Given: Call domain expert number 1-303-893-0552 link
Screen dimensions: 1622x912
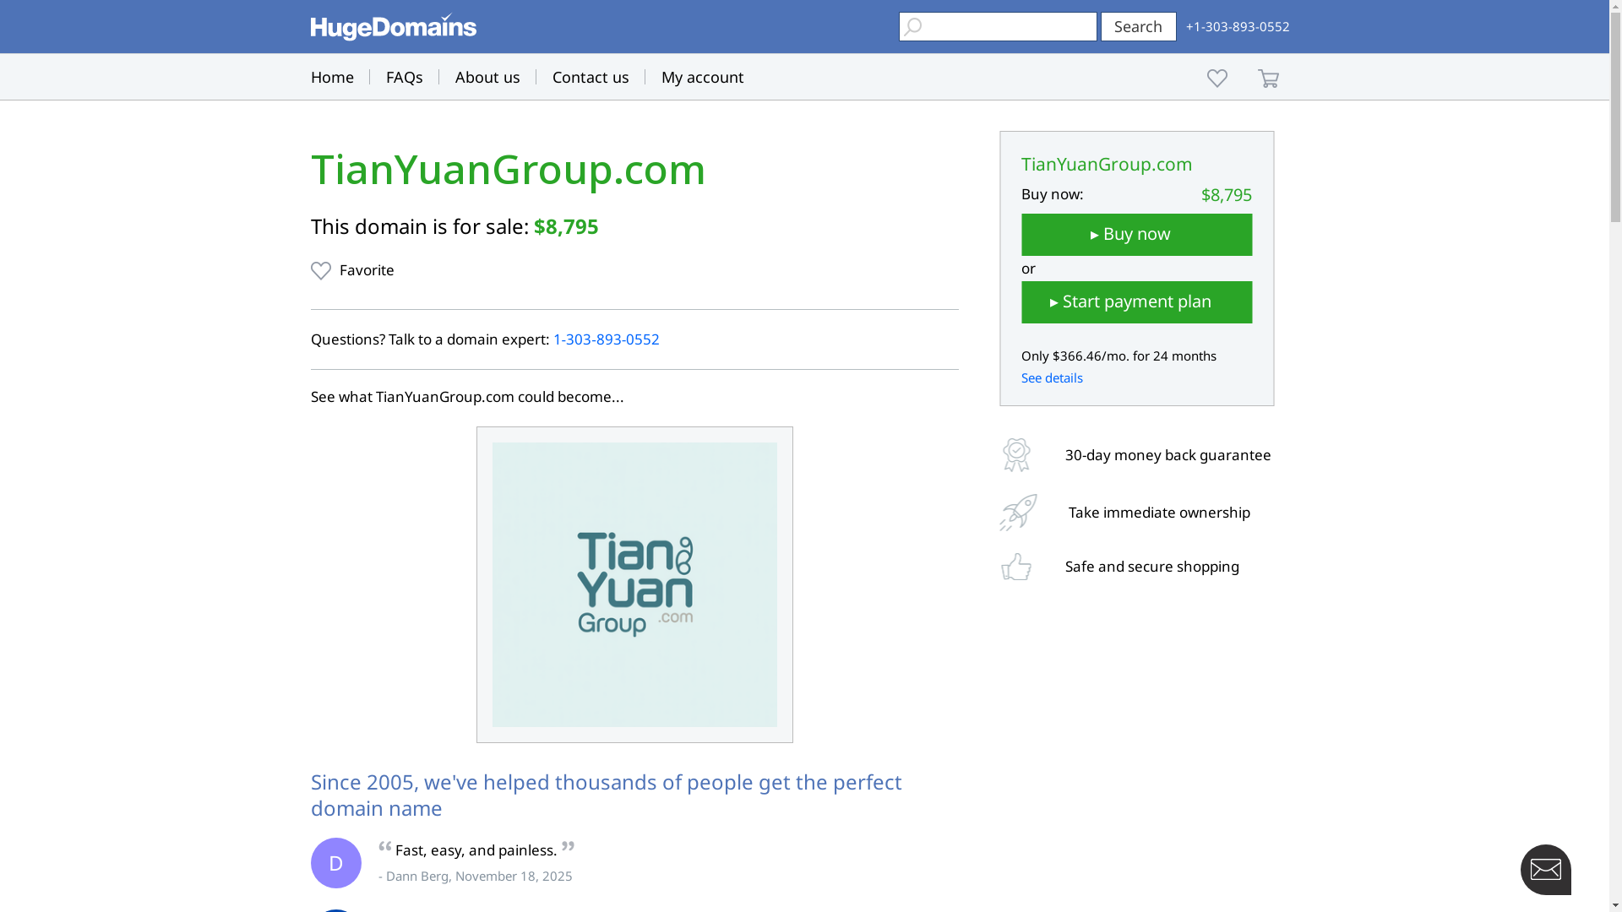Looking at the screenshot, I should [x=606, y=339].
